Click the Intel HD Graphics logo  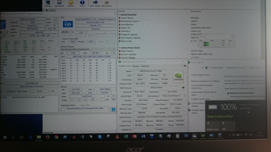point(68,24)
